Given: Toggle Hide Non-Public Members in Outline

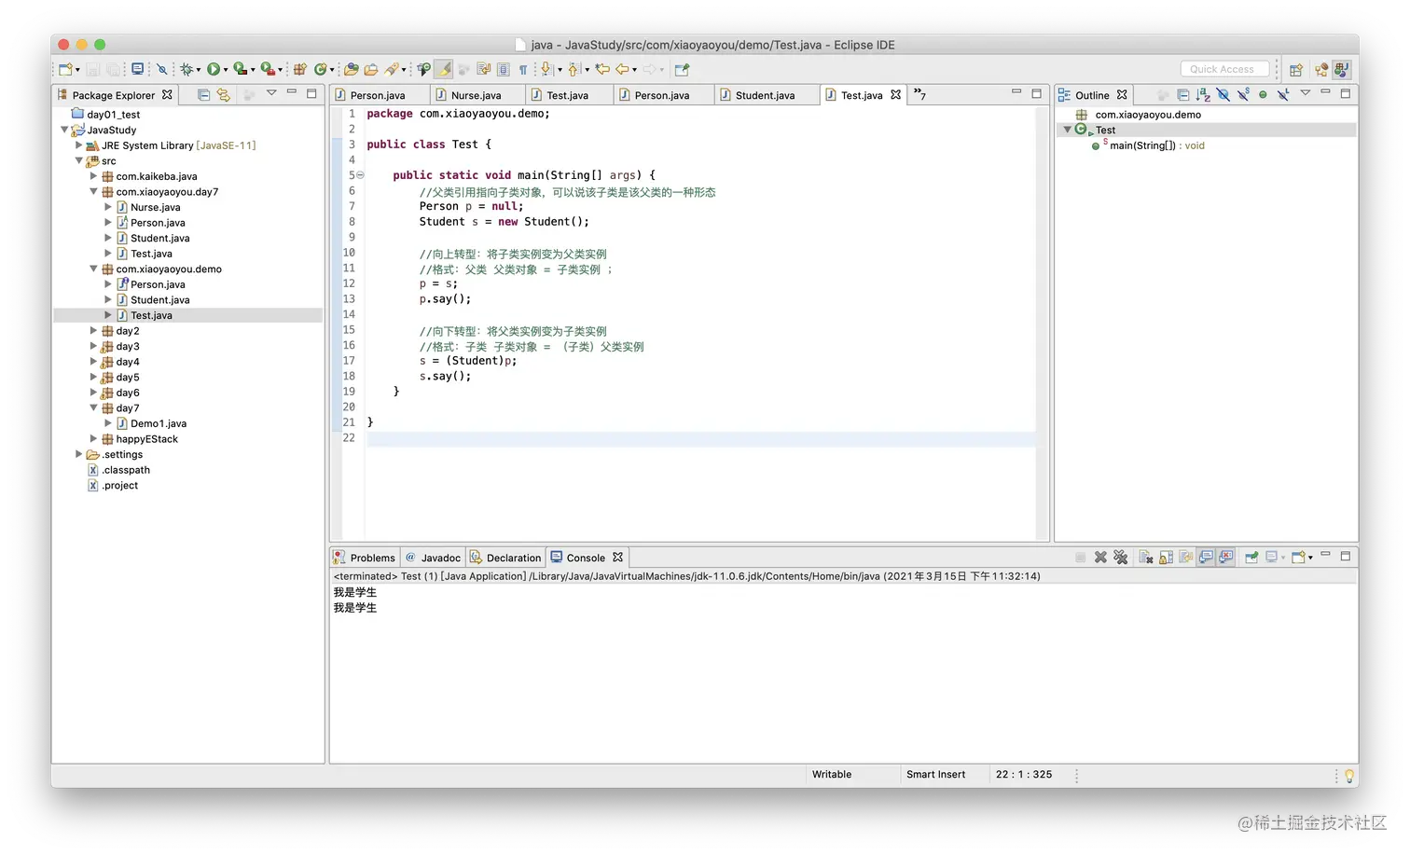Looking at the screenshot, I should [1263, 94].
